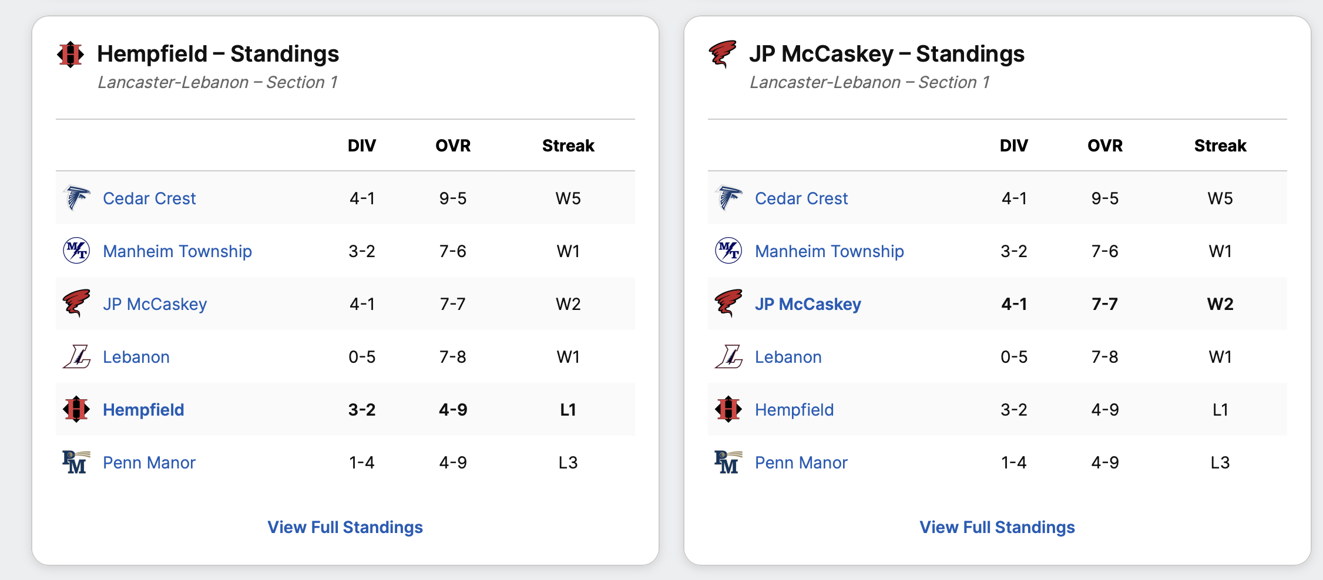Open bold Hempfield team link in left card
Viewport: 1323px width, 580px height.
143,410
